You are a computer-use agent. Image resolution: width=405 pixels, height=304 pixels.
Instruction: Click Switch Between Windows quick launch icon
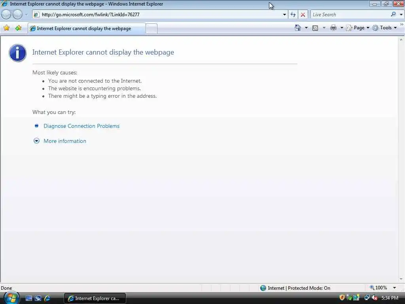pyautogui.click(x=38, y=298)
